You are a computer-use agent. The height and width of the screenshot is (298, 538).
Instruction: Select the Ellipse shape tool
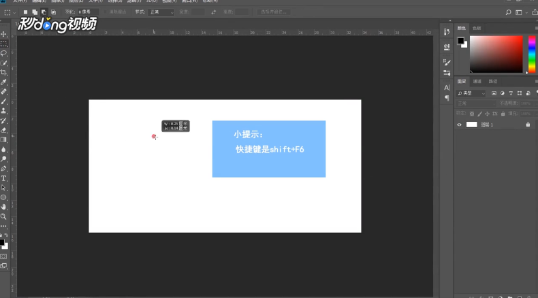(4, 197)
